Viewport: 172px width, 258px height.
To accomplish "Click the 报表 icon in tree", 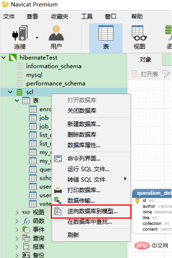I will [x=26, y=247].
